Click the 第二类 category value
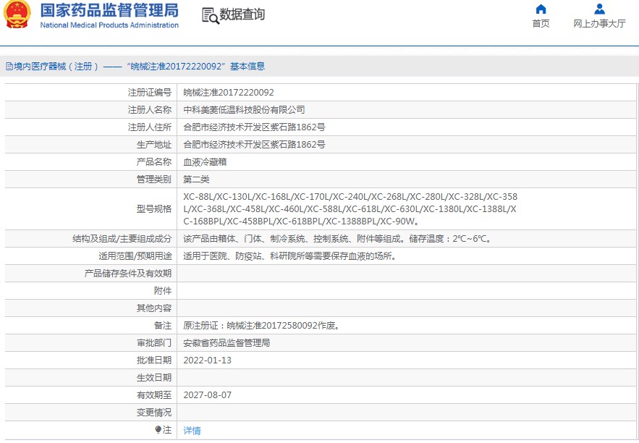 click(196, 180)
